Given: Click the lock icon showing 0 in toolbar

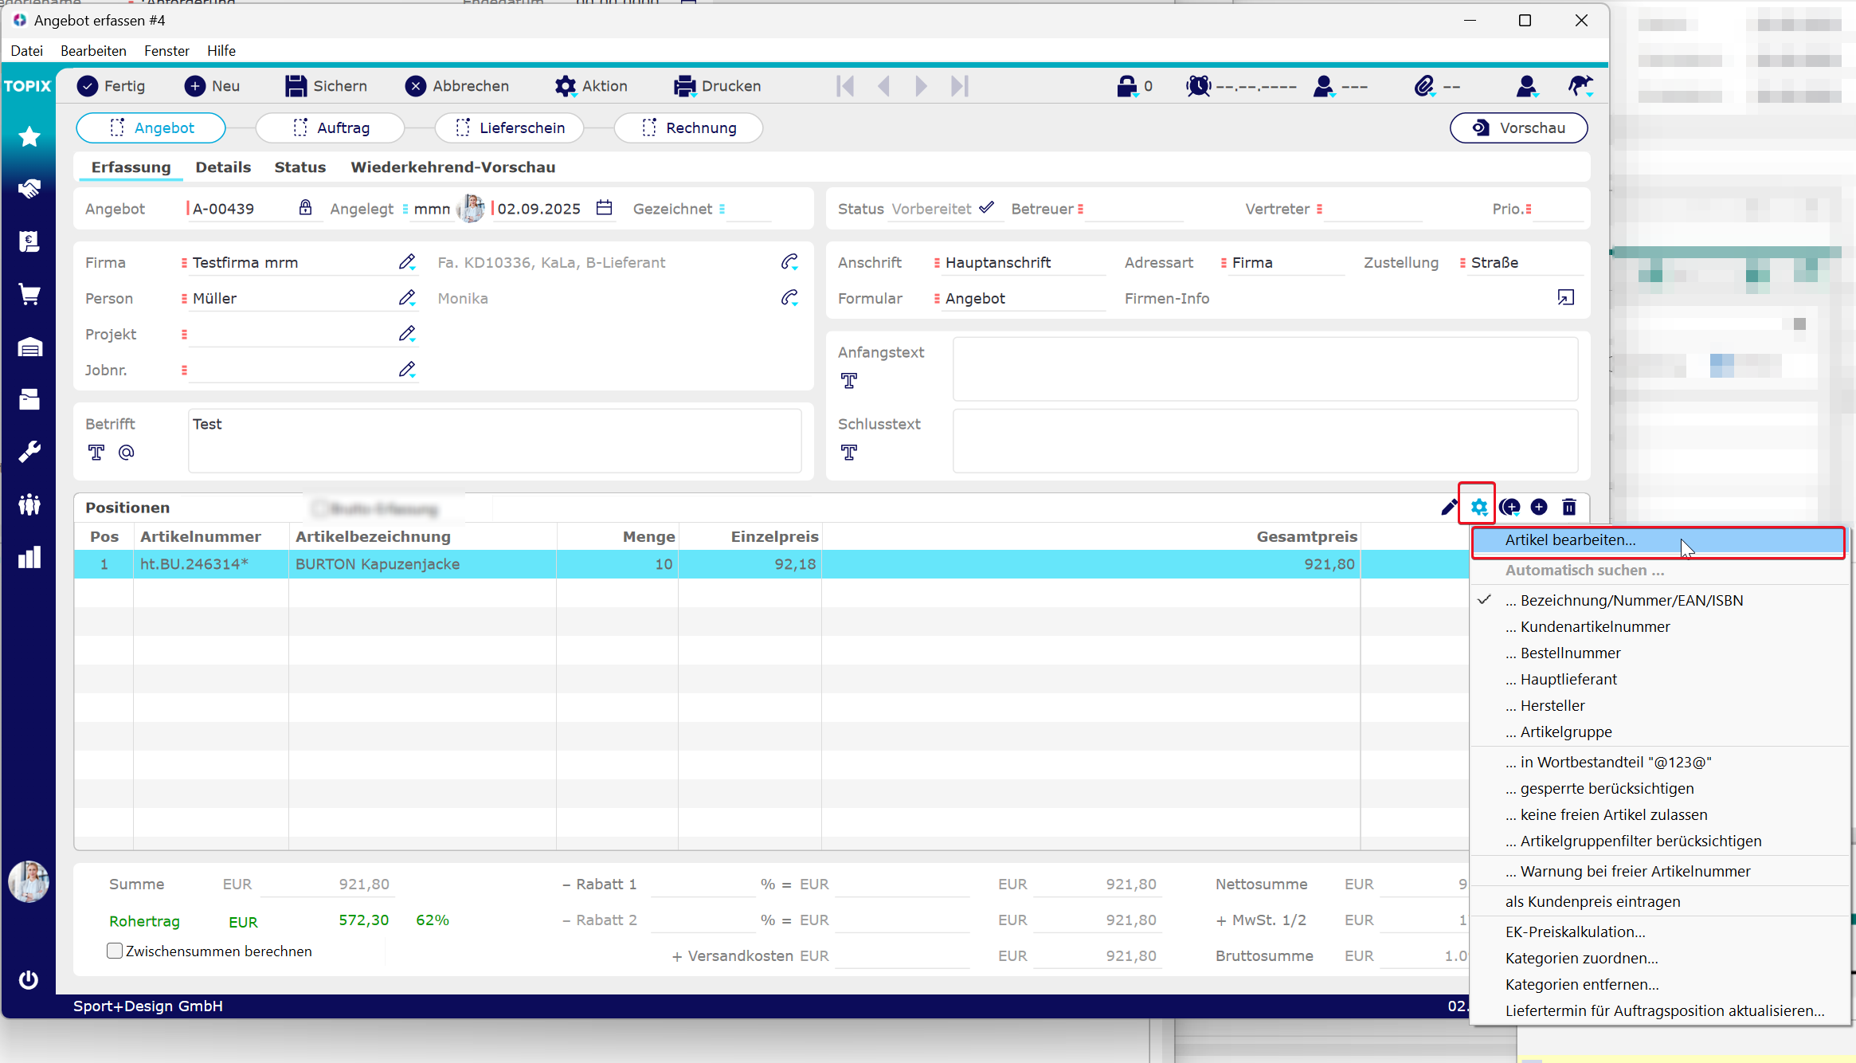Looking at the screenshot, I should tap(1126, 86).
